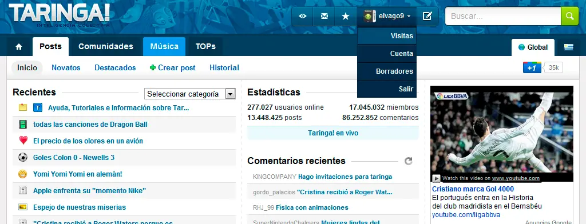Click the elvago9 avatar image

(x=369, y=16)
